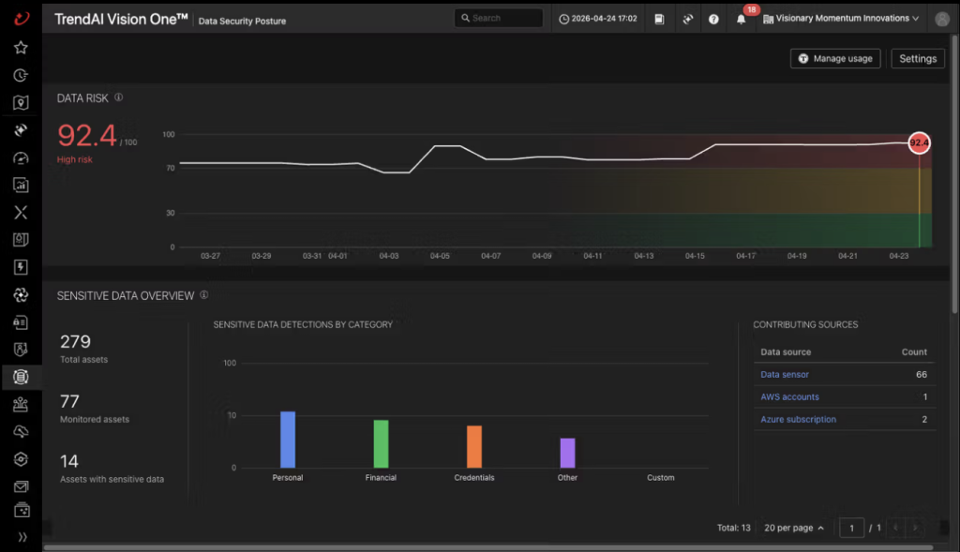Image resolution: width=960 pixels, height=552 pixels.
Task: Open the Settings button
Action: [918, 59]
